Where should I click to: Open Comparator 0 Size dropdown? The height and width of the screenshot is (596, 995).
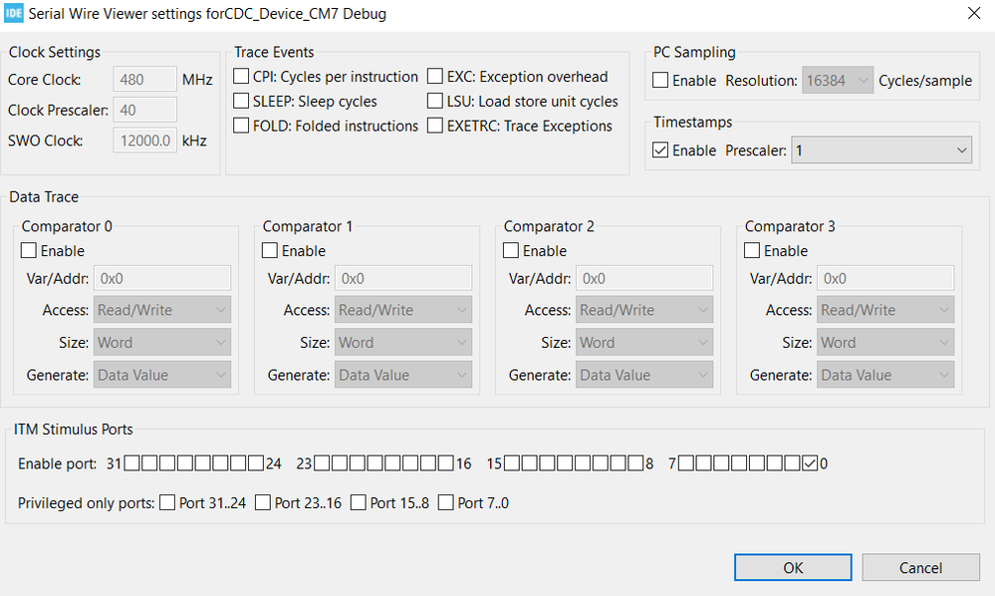(x=162, y=342)
